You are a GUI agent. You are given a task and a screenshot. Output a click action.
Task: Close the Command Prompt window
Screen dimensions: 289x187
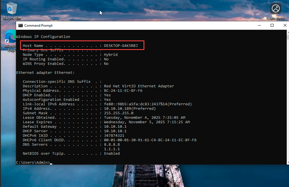(285, 25)
